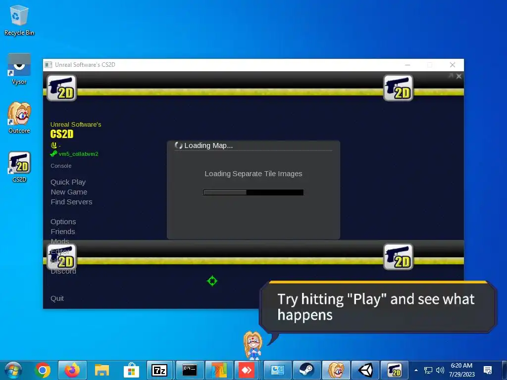Click the CS2D title bar app icon
Screen dimensions: 507x380
[48, 65]
